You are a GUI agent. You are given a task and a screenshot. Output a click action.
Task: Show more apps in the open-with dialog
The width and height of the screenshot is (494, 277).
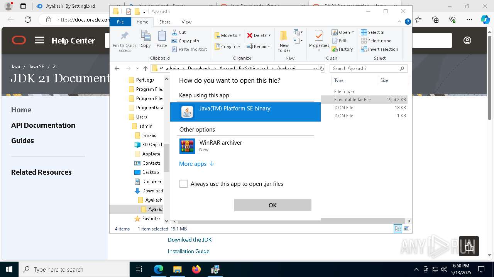pos(196,164)
